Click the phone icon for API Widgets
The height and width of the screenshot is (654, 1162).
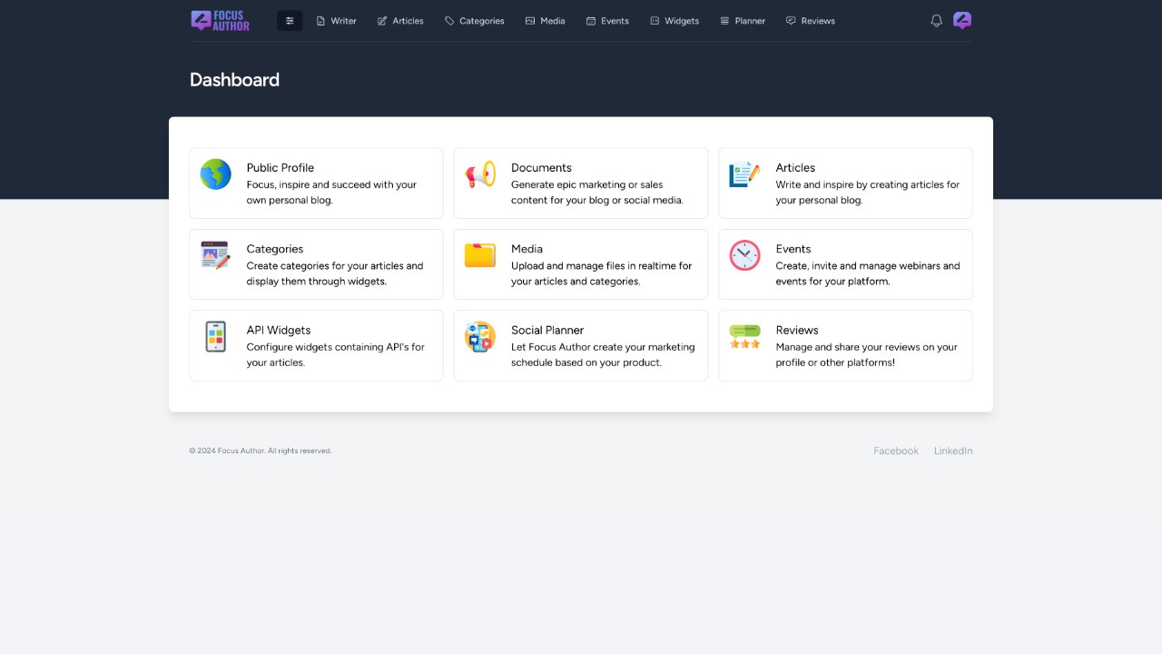(216, 337)
